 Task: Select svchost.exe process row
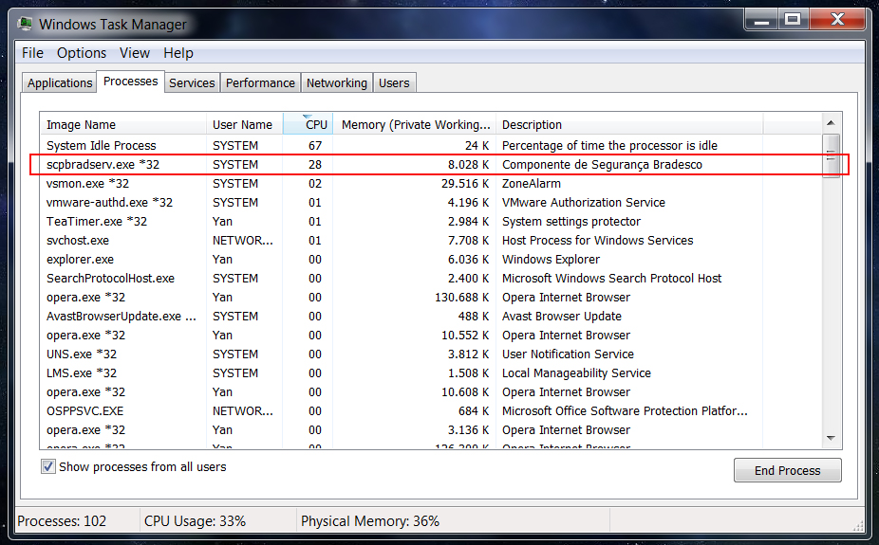point(430,241)
